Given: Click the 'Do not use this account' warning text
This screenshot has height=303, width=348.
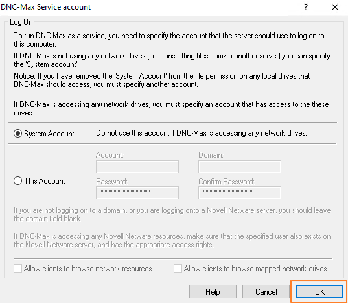Looking at the screenshot, I should [x=202, y=133].
